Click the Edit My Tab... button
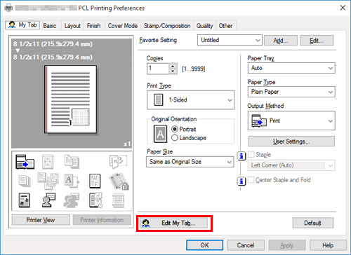The width and height of the screenshot is (351, 255). tap(173, 223)
